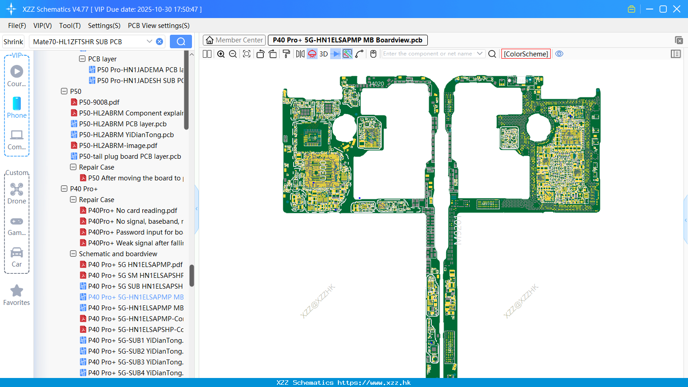Click the component search magnifier icon
This screenshot has width=688, height=387.
pos(492,54)
